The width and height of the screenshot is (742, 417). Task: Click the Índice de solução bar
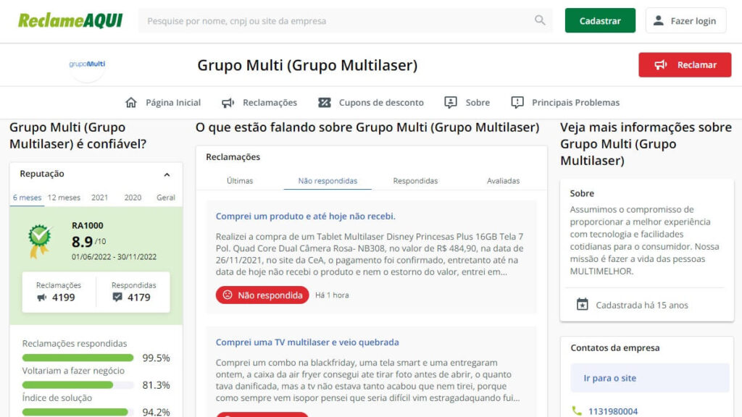[78, 412]
